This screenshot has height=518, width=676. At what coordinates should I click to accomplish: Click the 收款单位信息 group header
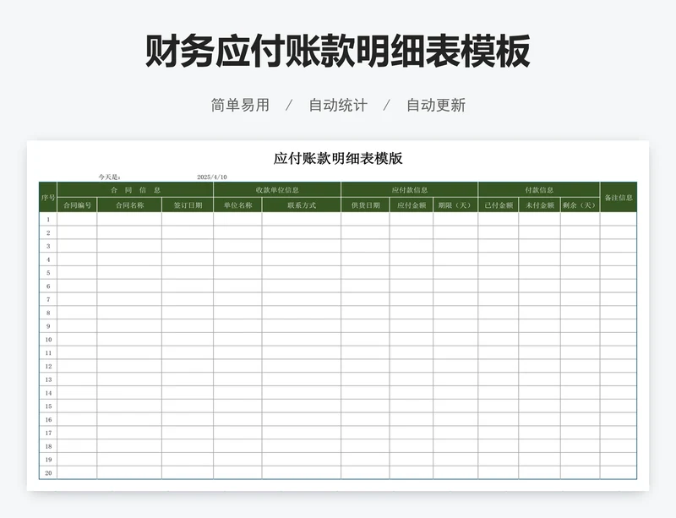277,190
